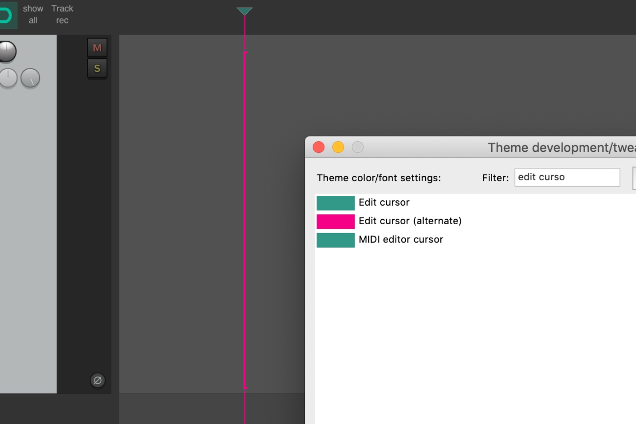Click the track control panel background
The image size is (636, 424).
click(28, 222)
